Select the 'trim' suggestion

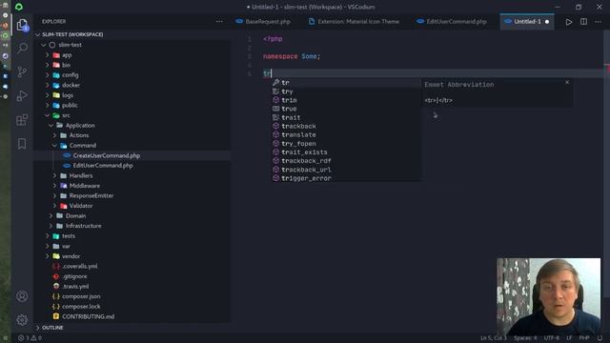[346, 100]
